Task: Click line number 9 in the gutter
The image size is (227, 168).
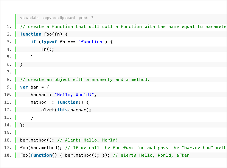Action: pos(9,87)
